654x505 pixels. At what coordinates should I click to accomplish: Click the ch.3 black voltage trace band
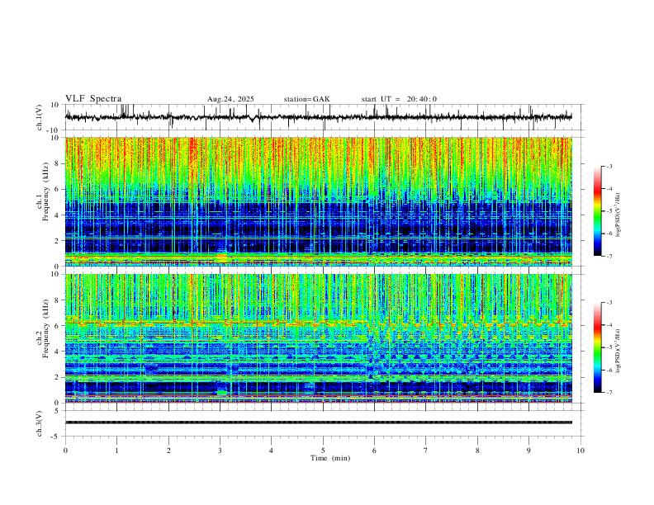pyautogui.click(x=318, y=422)
